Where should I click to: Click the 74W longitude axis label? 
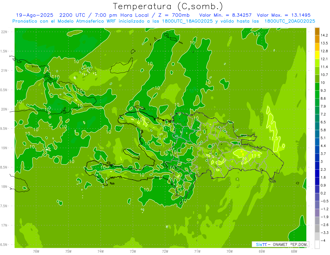click(x=101, y=251)
